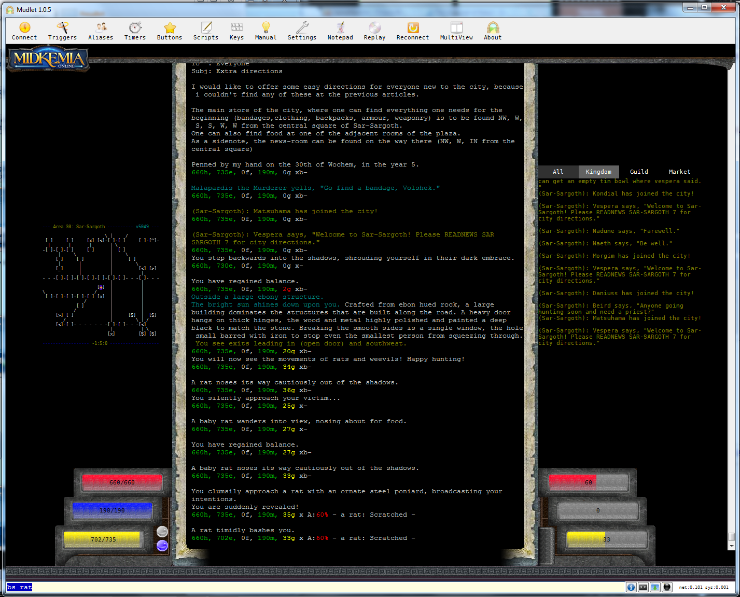Viewport: 740px width, 597px height.
Task: Click the scrollbar down arrow
Action: click(732, 546)
